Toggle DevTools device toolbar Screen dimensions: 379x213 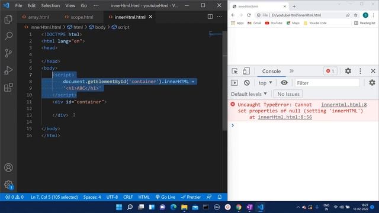[246, 71]
